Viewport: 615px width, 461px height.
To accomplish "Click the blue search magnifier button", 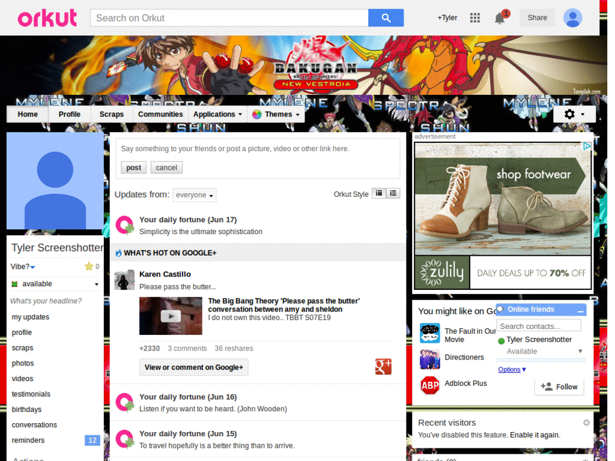I will 386,18.
